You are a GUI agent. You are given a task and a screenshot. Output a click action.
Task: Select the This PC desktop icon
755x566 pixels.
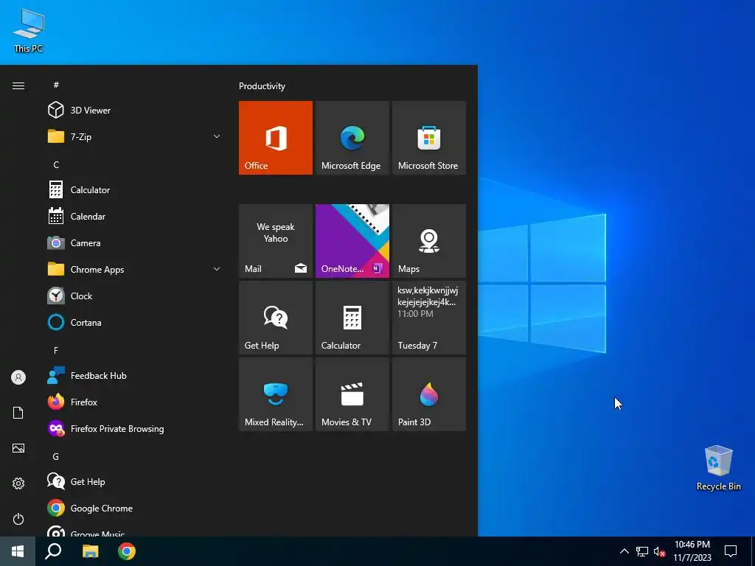tap(29, 31)
